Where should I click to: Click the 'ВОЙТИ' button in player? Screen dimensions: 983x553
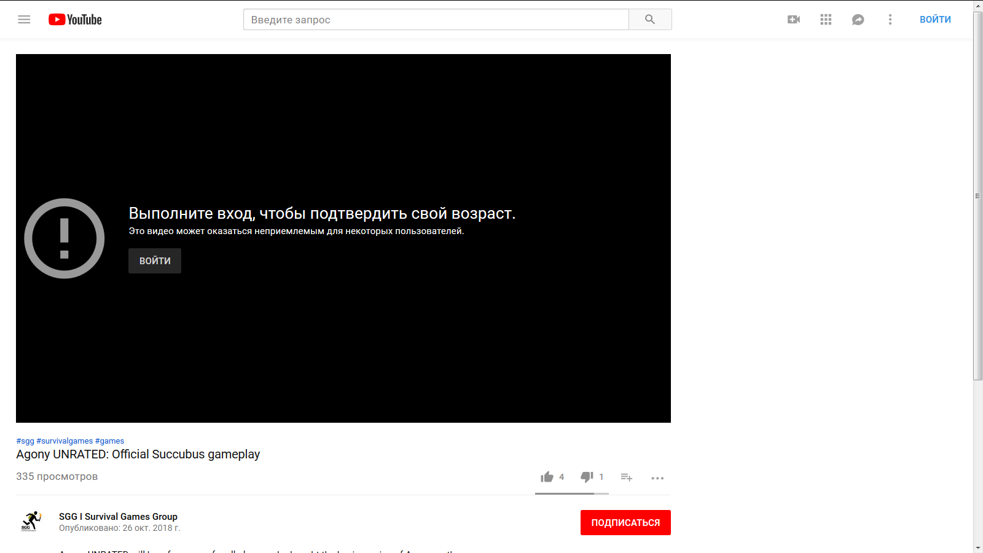(155, 261)
